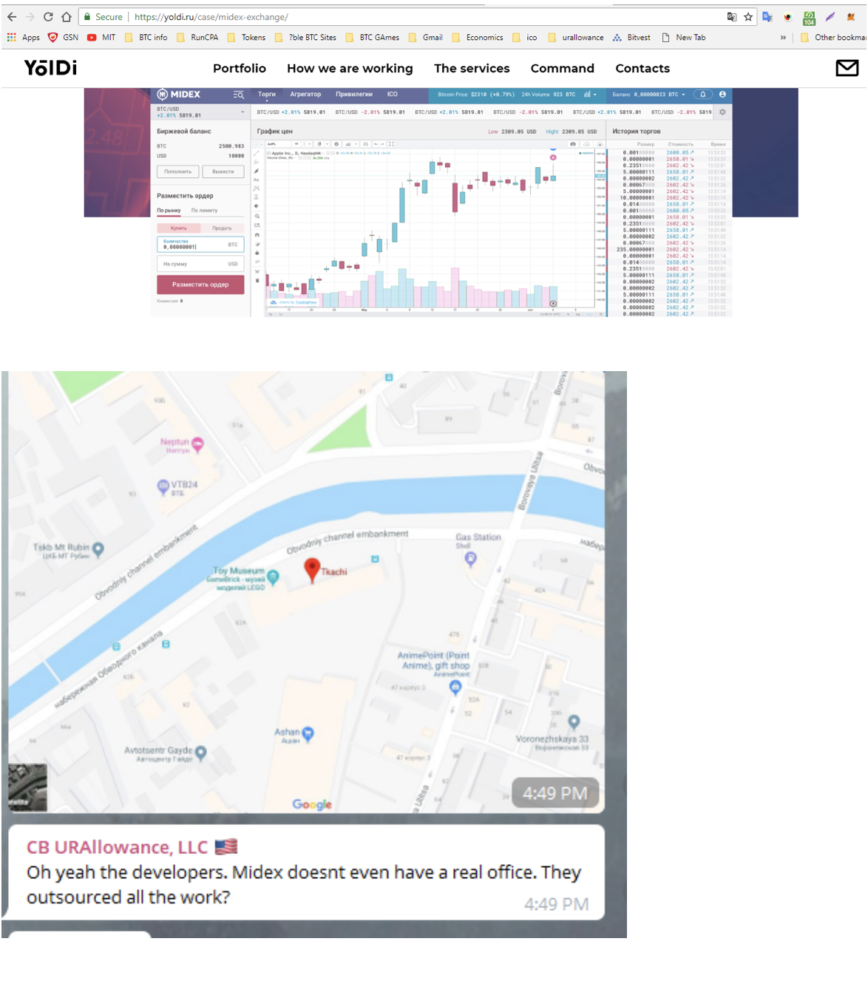Open the Apps grid in bookmarks bar

[23, 37]
